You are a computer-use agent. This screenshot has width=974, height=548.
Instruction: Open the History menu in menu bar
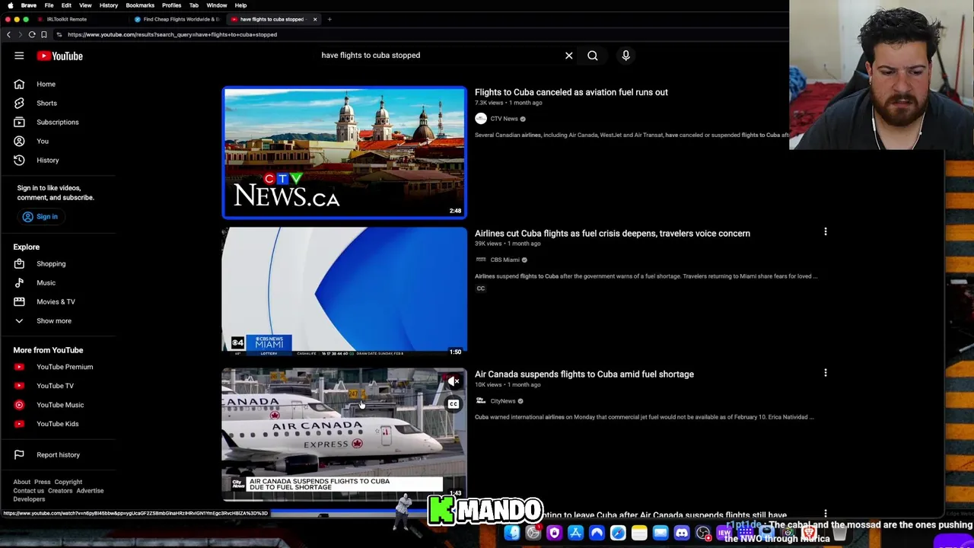click(x=109, y=5)
